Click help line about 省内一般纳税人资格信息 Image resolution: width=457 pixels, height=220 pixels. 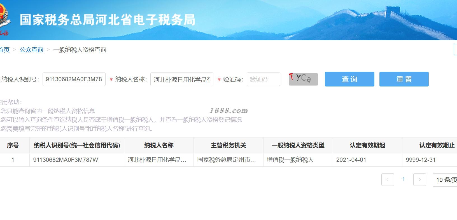coord(47,111)
